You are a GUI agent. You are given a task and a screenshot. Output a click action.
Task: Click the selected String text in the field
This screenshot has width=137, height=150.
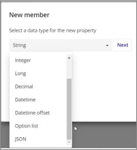[20, 45]
